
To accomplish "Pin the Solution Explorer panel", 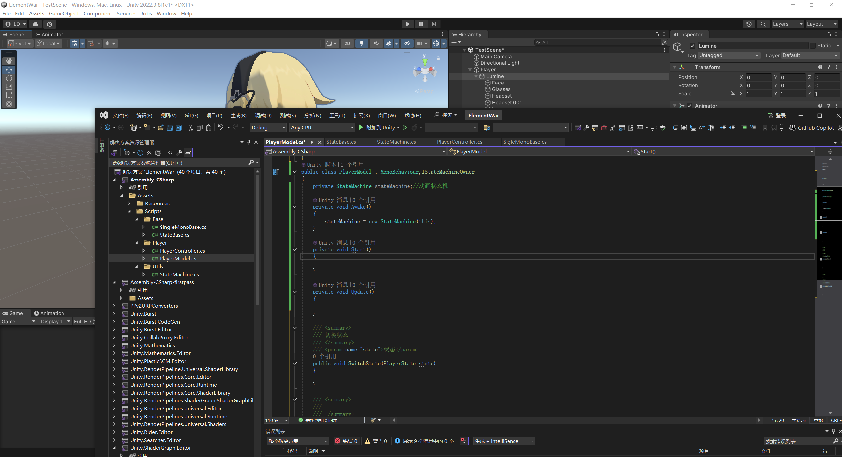I will (249, 142).
